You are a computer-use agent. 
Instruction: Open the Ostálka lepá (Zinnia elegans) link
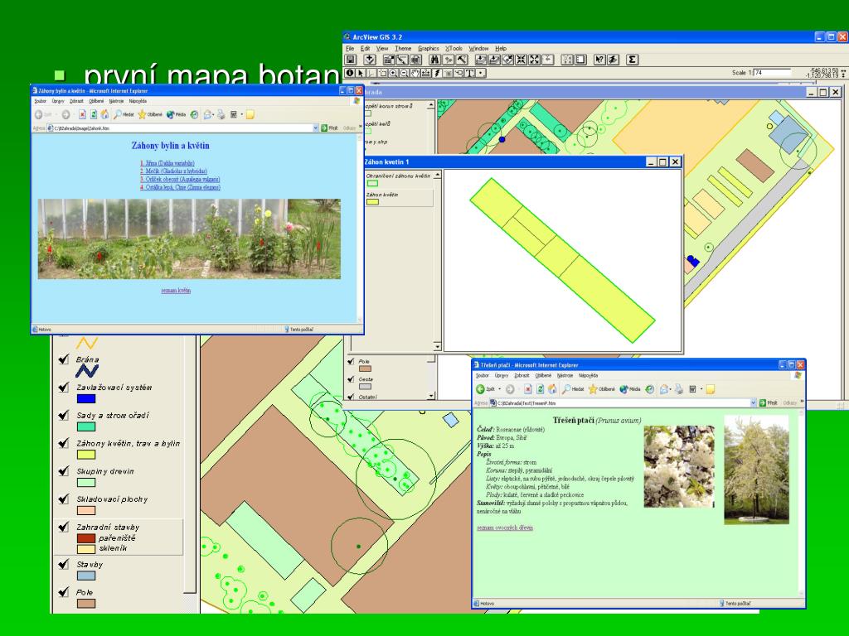click(180, 187)
